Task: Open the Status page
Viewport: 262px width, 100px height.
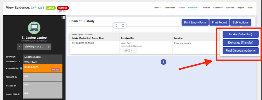Action: point(181,8)
